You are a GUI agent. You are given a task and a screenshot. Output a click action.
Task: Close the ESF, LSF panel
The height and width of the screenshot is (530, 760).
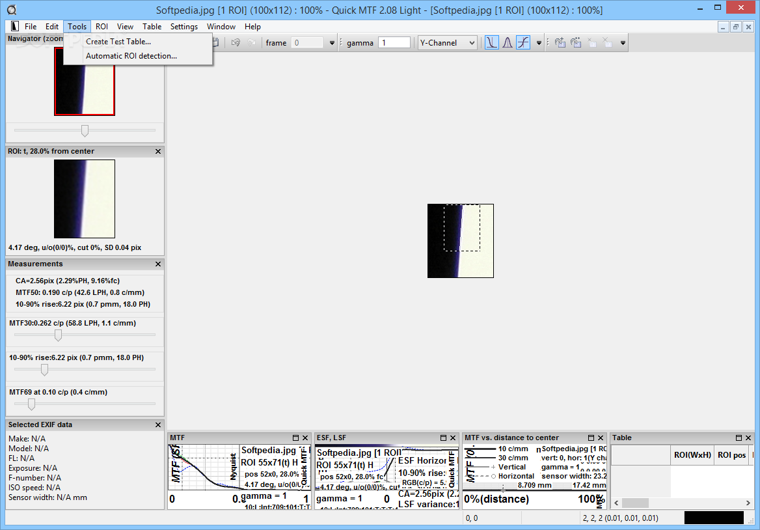click(453, 438)
